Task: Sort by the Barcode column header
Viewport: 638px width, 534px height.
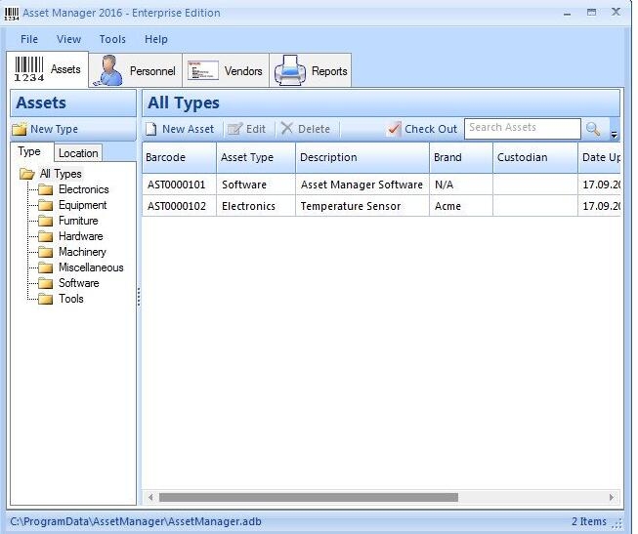Action: coord(179,157)
